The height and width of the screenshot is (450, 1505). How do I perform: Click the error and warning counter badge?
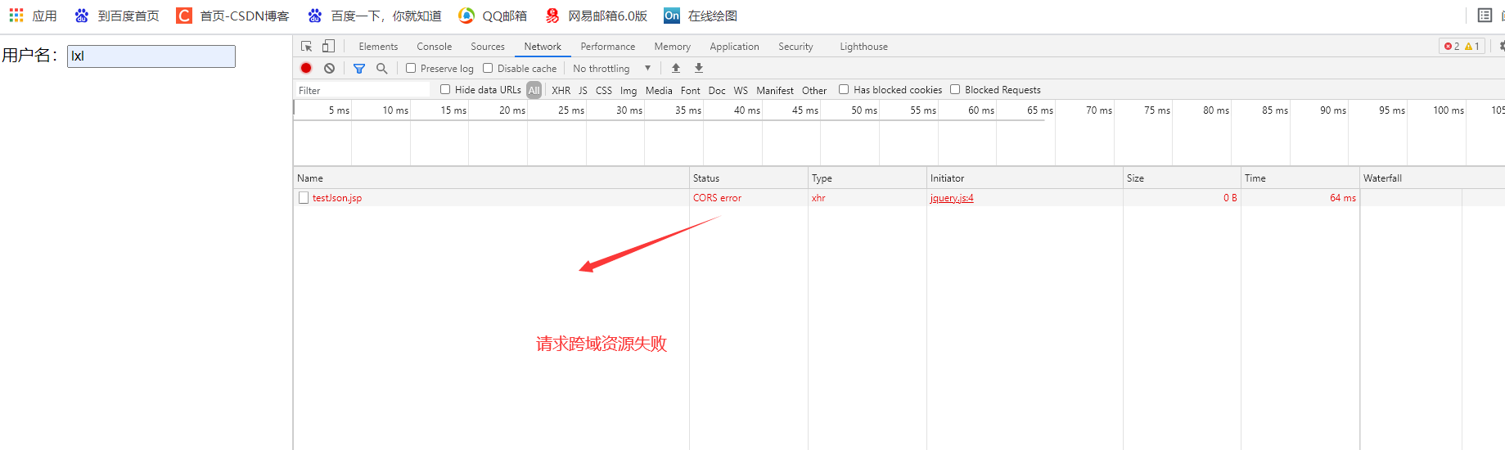(x=1462, y=47)
